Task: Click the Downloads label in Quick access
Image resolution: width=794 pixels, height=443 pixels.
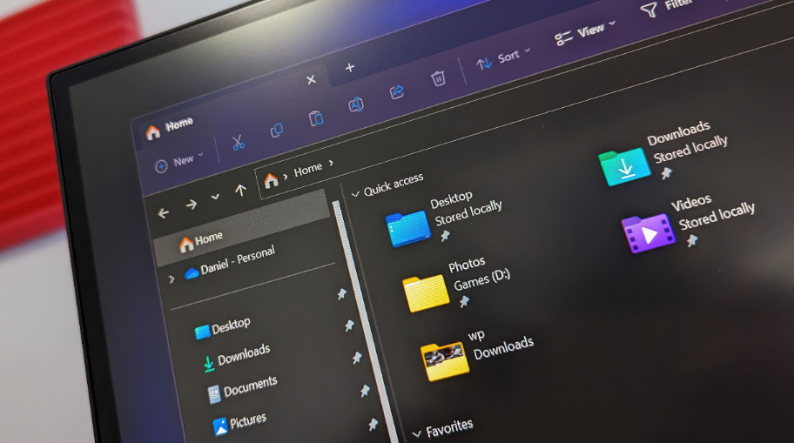Action: tap(678, 133)
